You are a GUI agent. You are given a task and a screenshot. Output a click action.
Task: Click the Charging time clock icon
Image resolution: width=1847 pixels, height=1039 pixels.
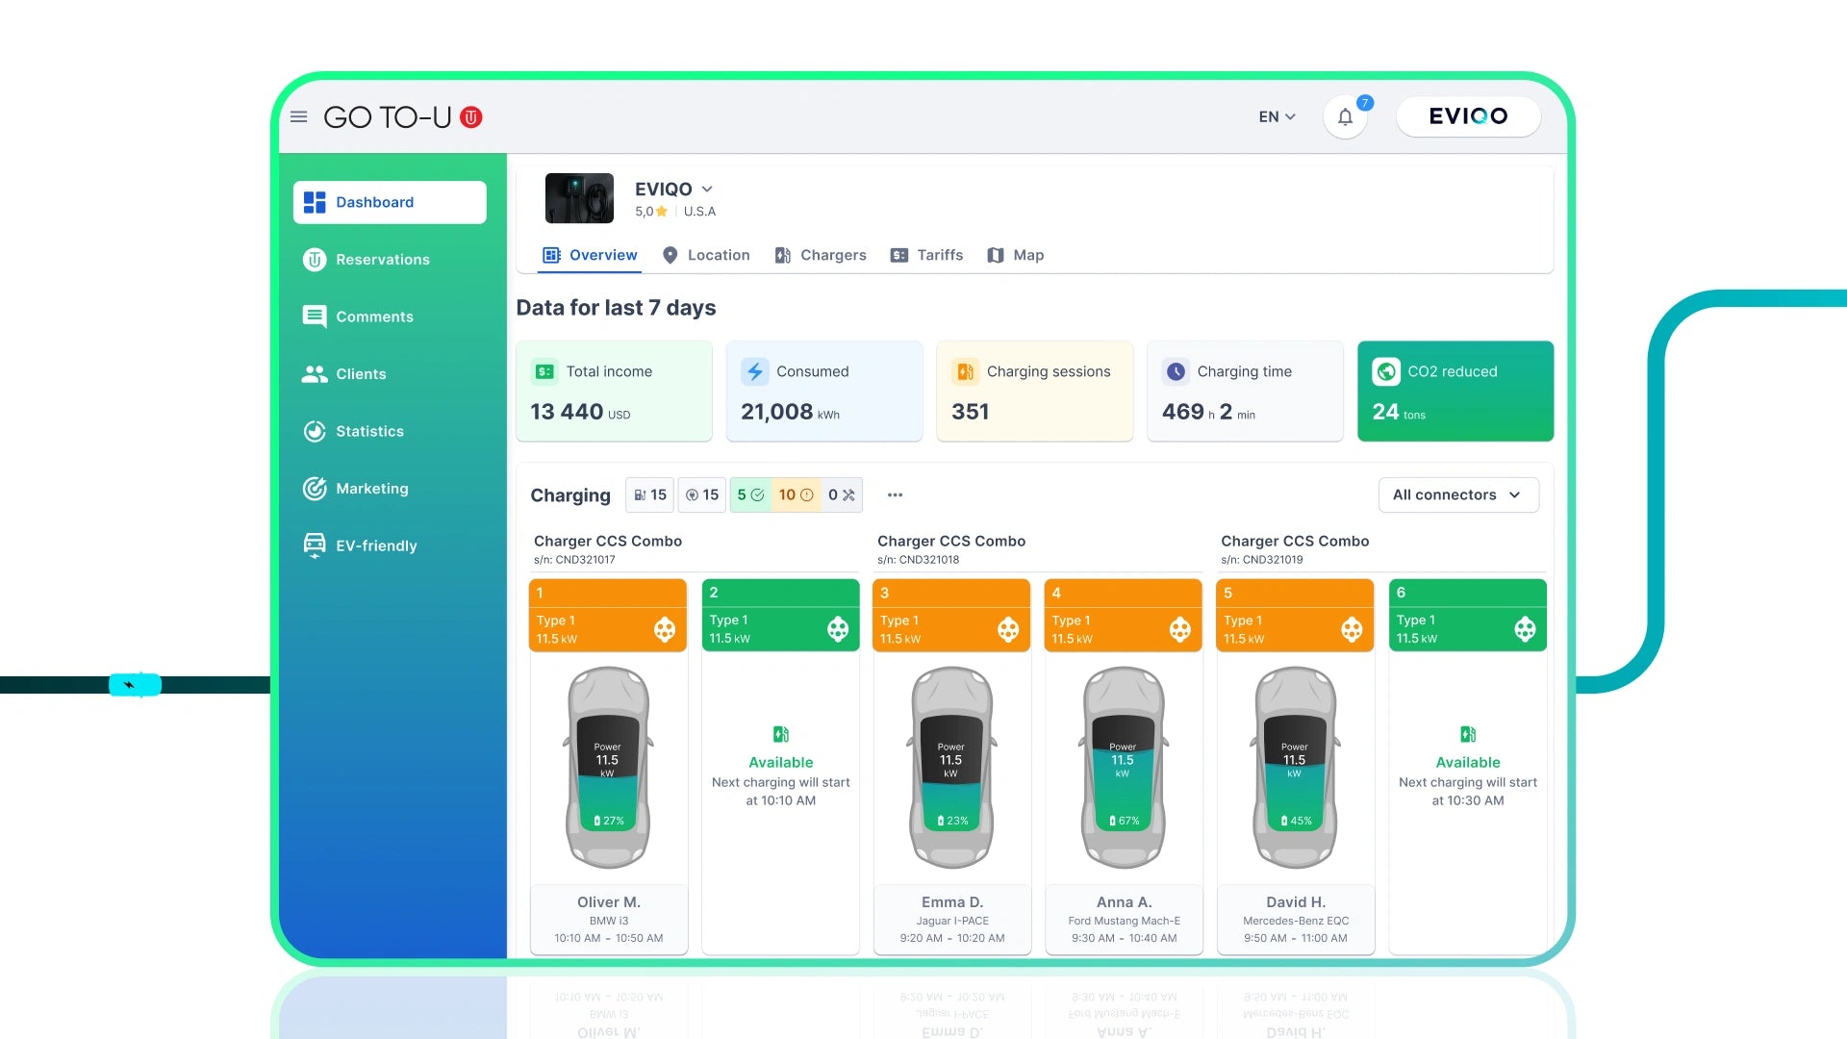coord(1176,371)
